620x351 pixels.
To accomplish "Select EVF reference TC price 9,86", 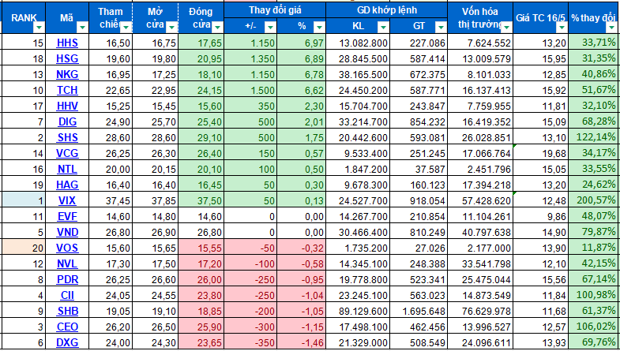I will (x=540, y=216).
